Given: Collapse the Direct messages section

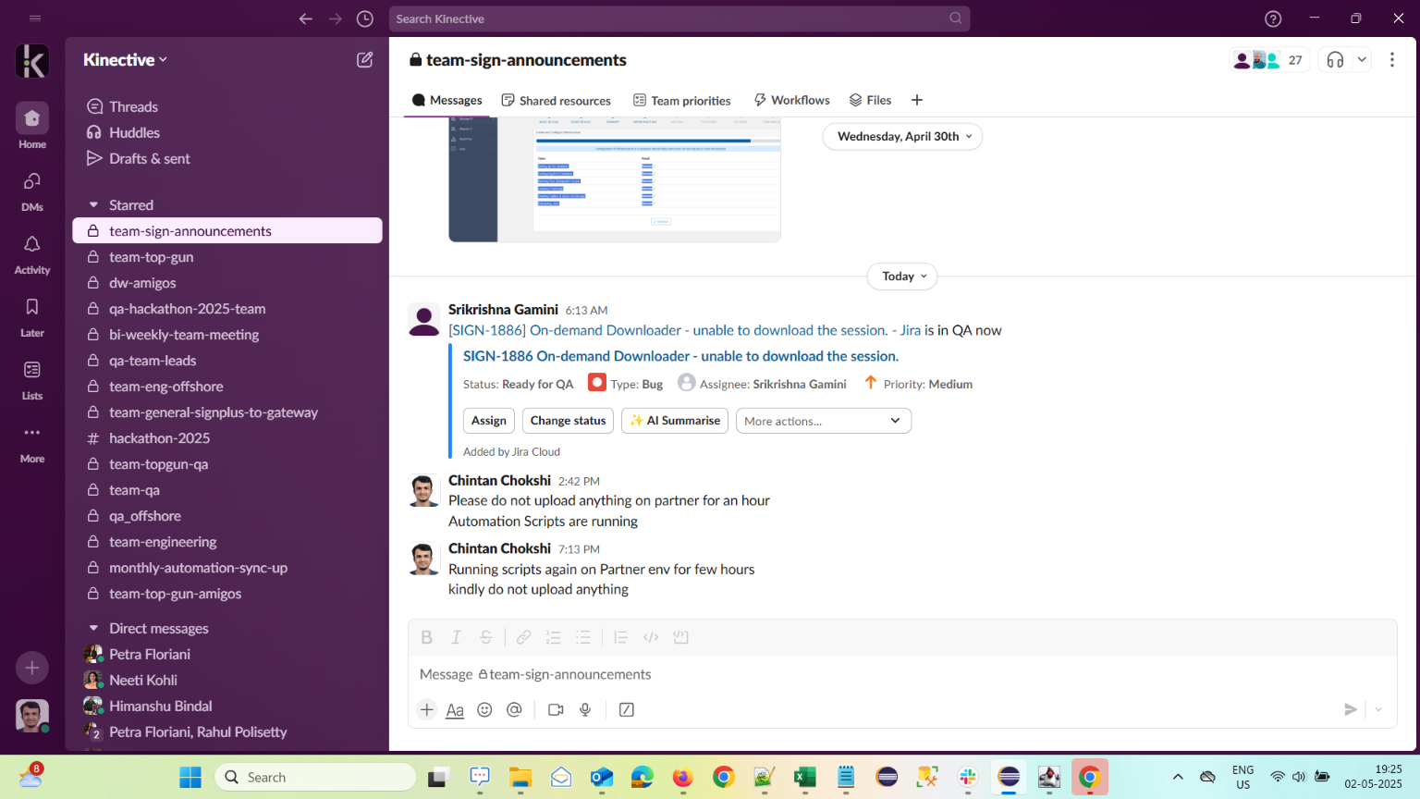Looking at the screenshot, I should coord(93,629).
